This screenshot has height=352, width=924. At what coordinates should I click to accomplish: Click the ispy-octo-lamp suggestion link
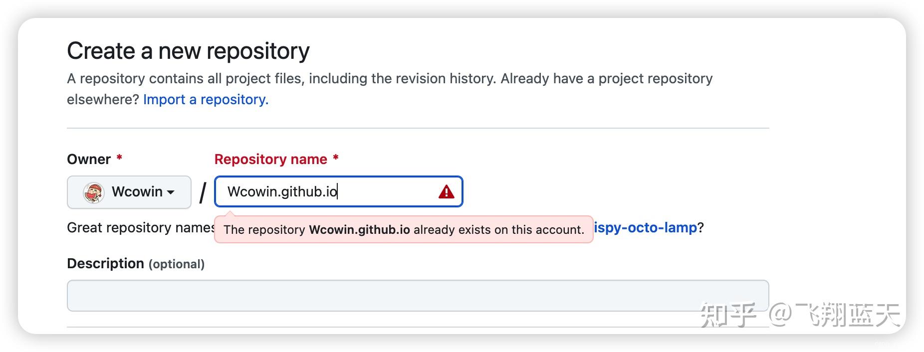tap(644, 227)
